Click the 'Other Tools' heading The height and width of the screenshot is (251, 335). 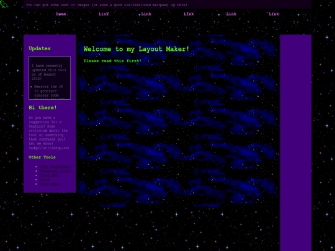(x=42, y=157)
